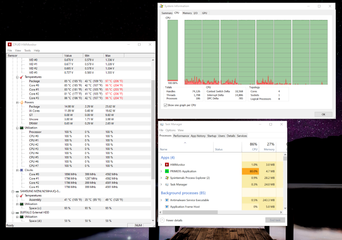Collapse the Clocks section in the sensor tree
342x240 pixels.
coord(17,170)
